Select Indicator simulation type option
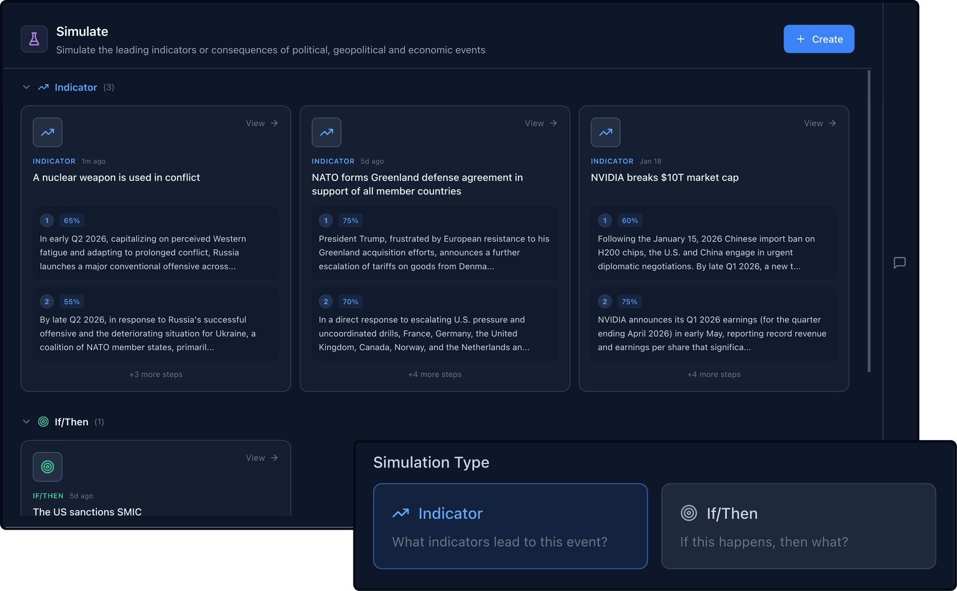The image size is (957, 591). tap(510, 526)
